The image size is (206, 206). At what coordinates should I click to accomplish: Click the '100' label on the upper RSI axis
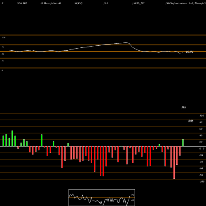[x=3, y=37]
